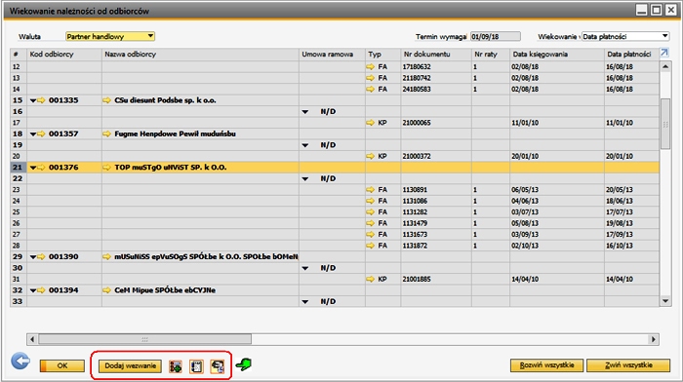The width and height of the screenshot is (683, 382).
Task: Open the Wiekowanie Data płatności dropdown
Action: 625,37
